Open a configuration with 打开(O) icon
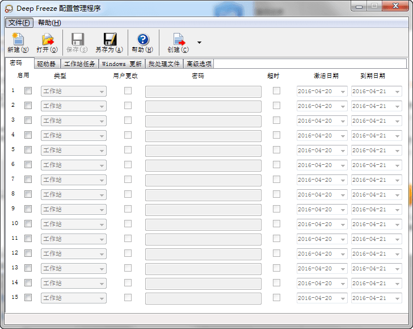 point(47,43)
